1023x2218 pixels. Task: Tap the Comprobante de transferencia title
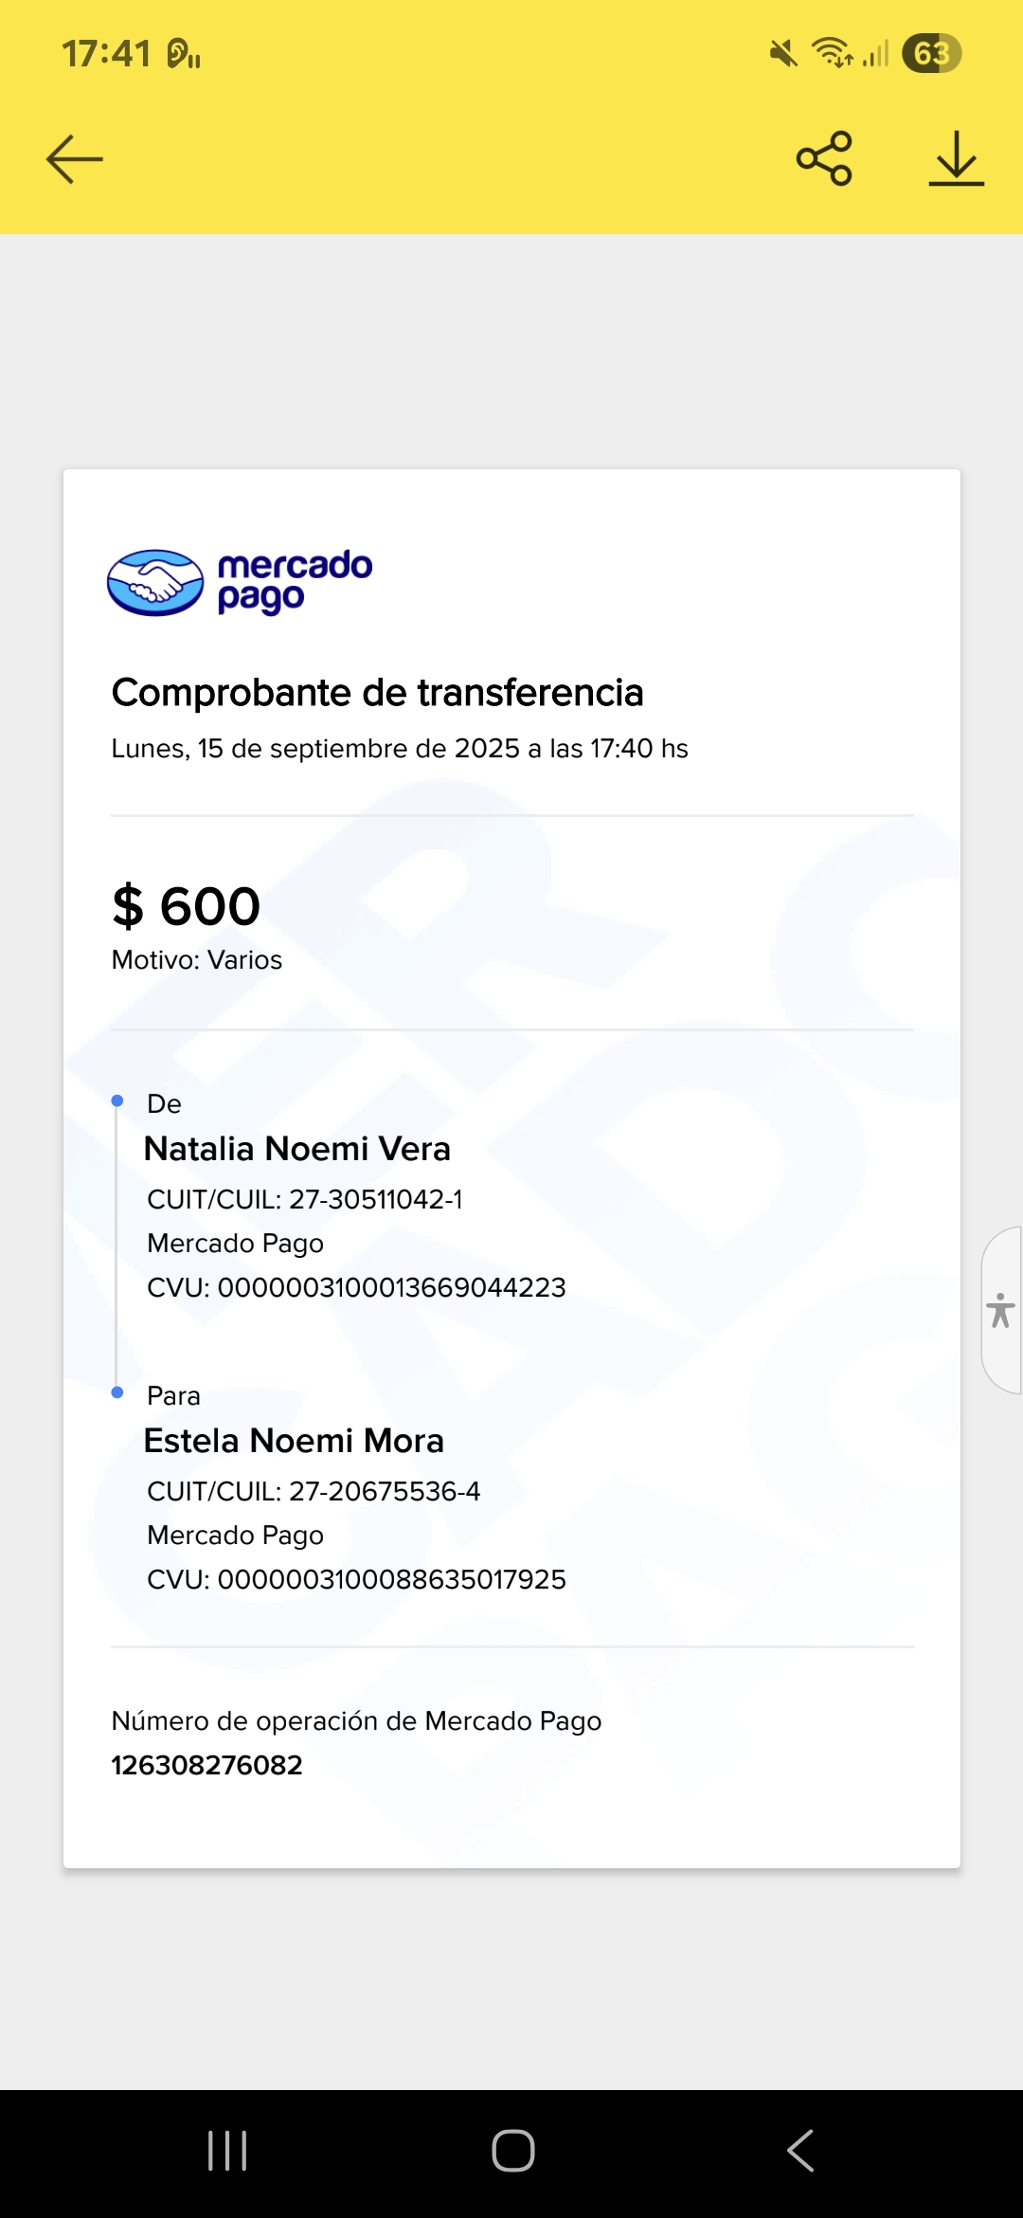[377, 693]
